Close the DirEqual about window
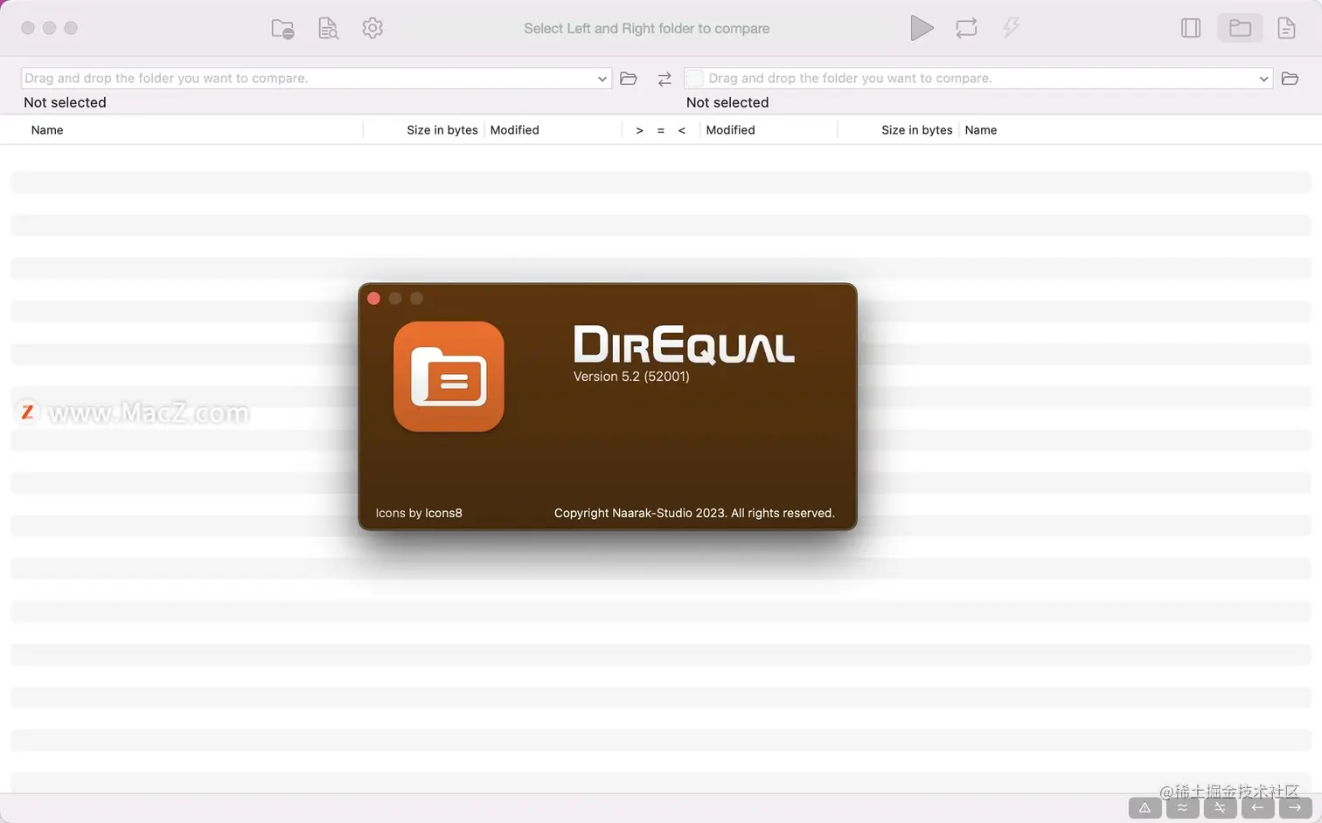The height and width of the screenshot is (823, 1322). click(x=373, y=299)
